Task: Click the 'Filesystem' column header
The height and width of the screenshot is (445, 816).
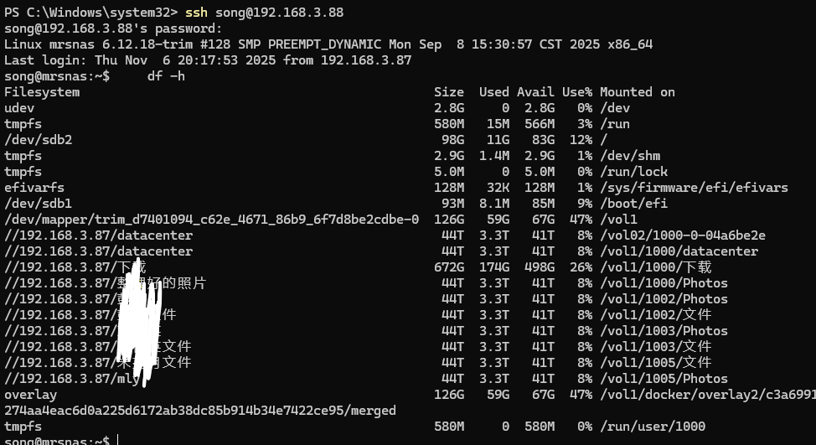Action: click(x=42, y=92)
